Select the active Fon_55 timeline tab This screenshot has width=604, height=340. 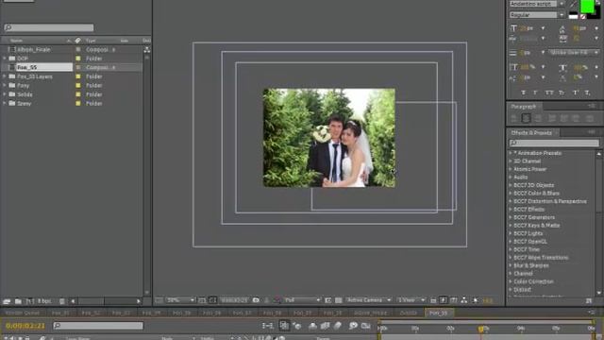(x=438, y=313)
